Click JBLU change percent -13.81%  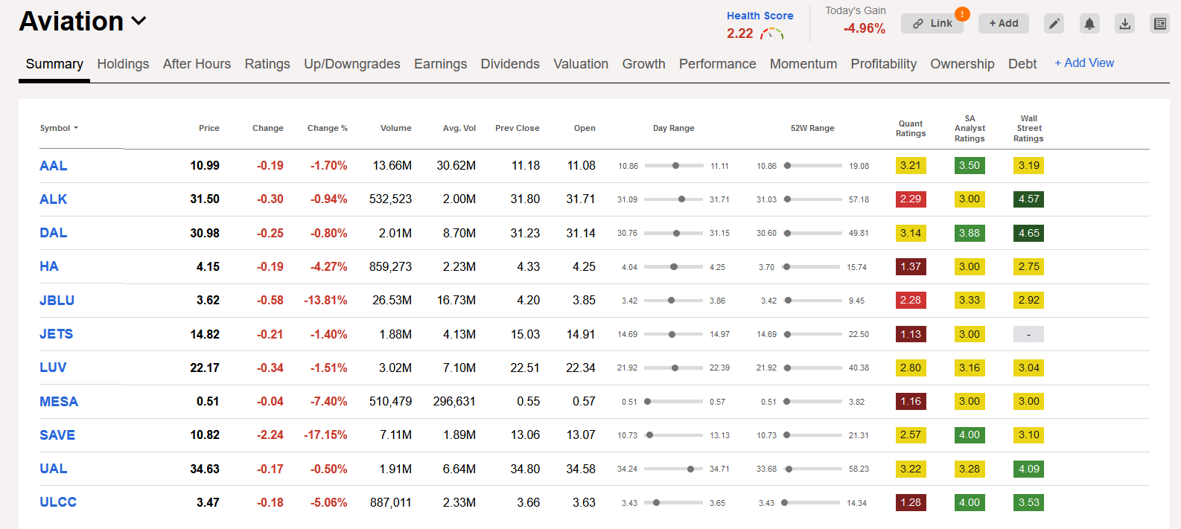(325, 301)
